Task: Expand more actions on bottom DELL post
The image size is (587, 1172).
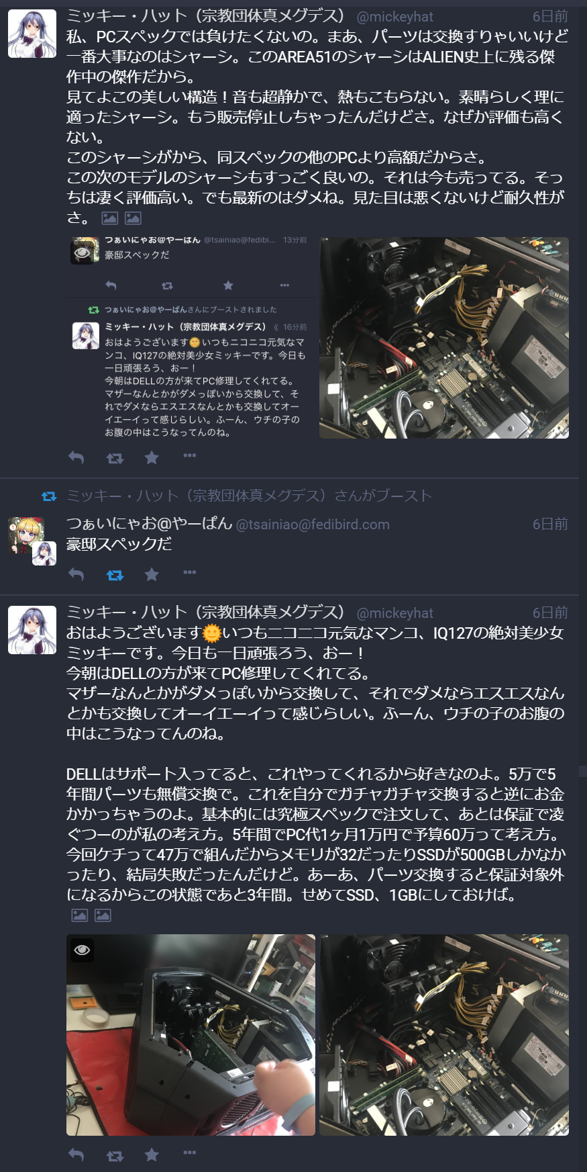Action: (190, 1153)
